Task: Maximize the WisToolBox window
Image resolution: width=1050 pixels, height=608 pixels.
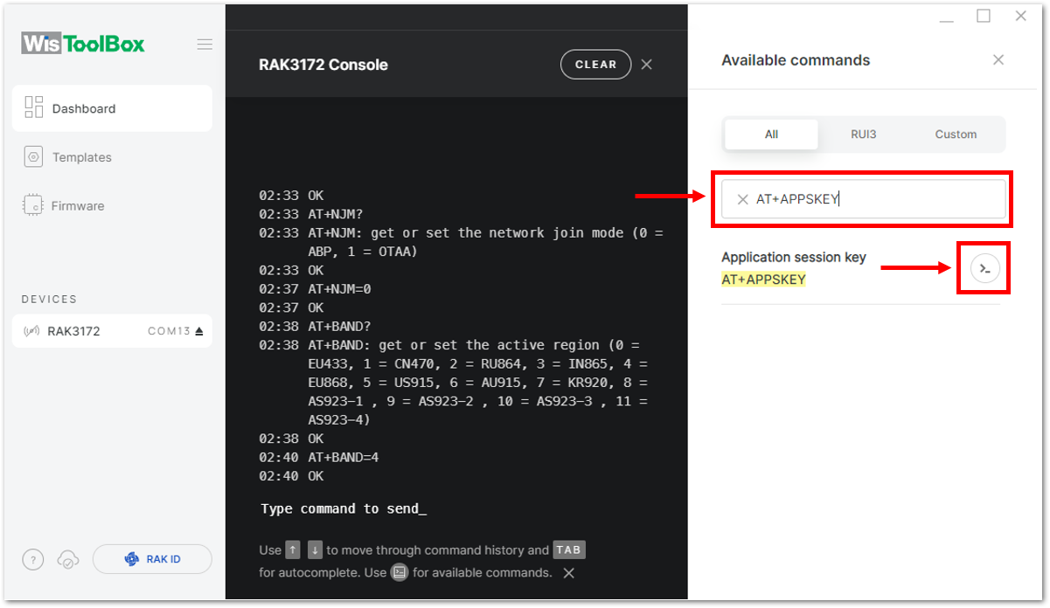Action: pyautogui.click(x=984, y=16)
